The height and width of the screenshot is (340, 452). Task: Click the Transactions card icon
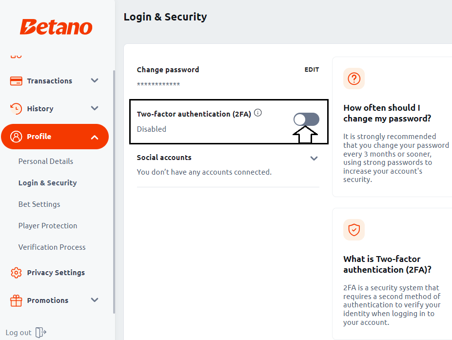[x=16, y=81]
